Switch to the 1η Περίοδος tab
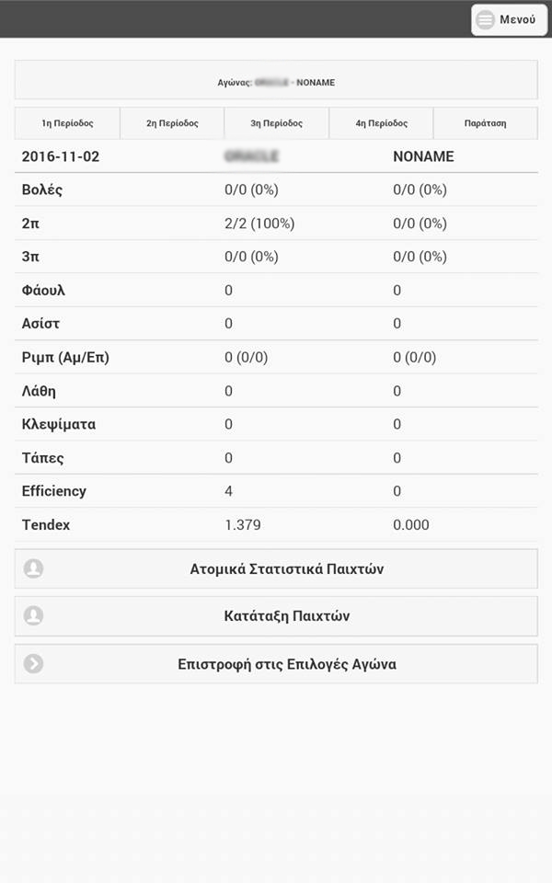Viewport: 552px width, 883px height. click(67, 123)
